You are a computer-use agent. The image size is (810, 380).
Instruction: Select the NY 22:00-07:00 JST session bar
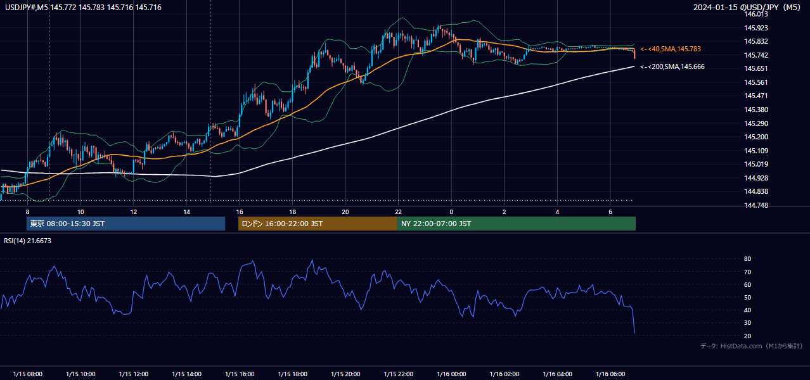pos(517,224)
